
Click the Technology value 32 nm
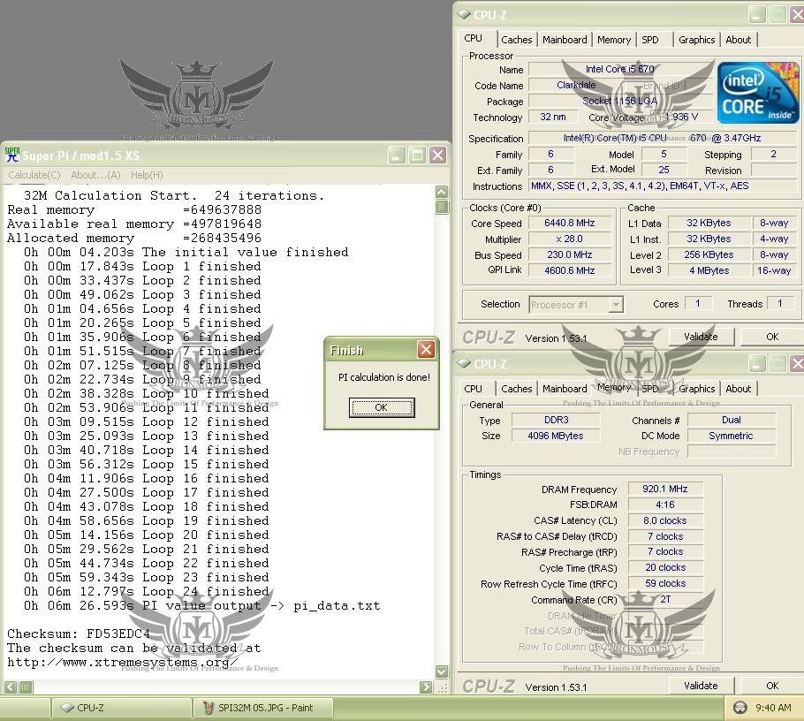tap(553, 117)
